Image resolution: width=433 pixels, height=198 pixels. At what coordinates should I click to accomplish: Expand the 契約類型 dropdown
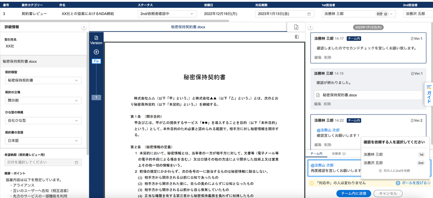tap(43, 80)
